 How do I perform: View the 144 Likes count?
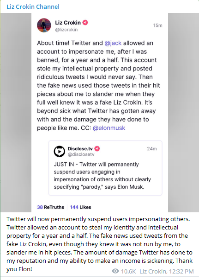[80, 207]
